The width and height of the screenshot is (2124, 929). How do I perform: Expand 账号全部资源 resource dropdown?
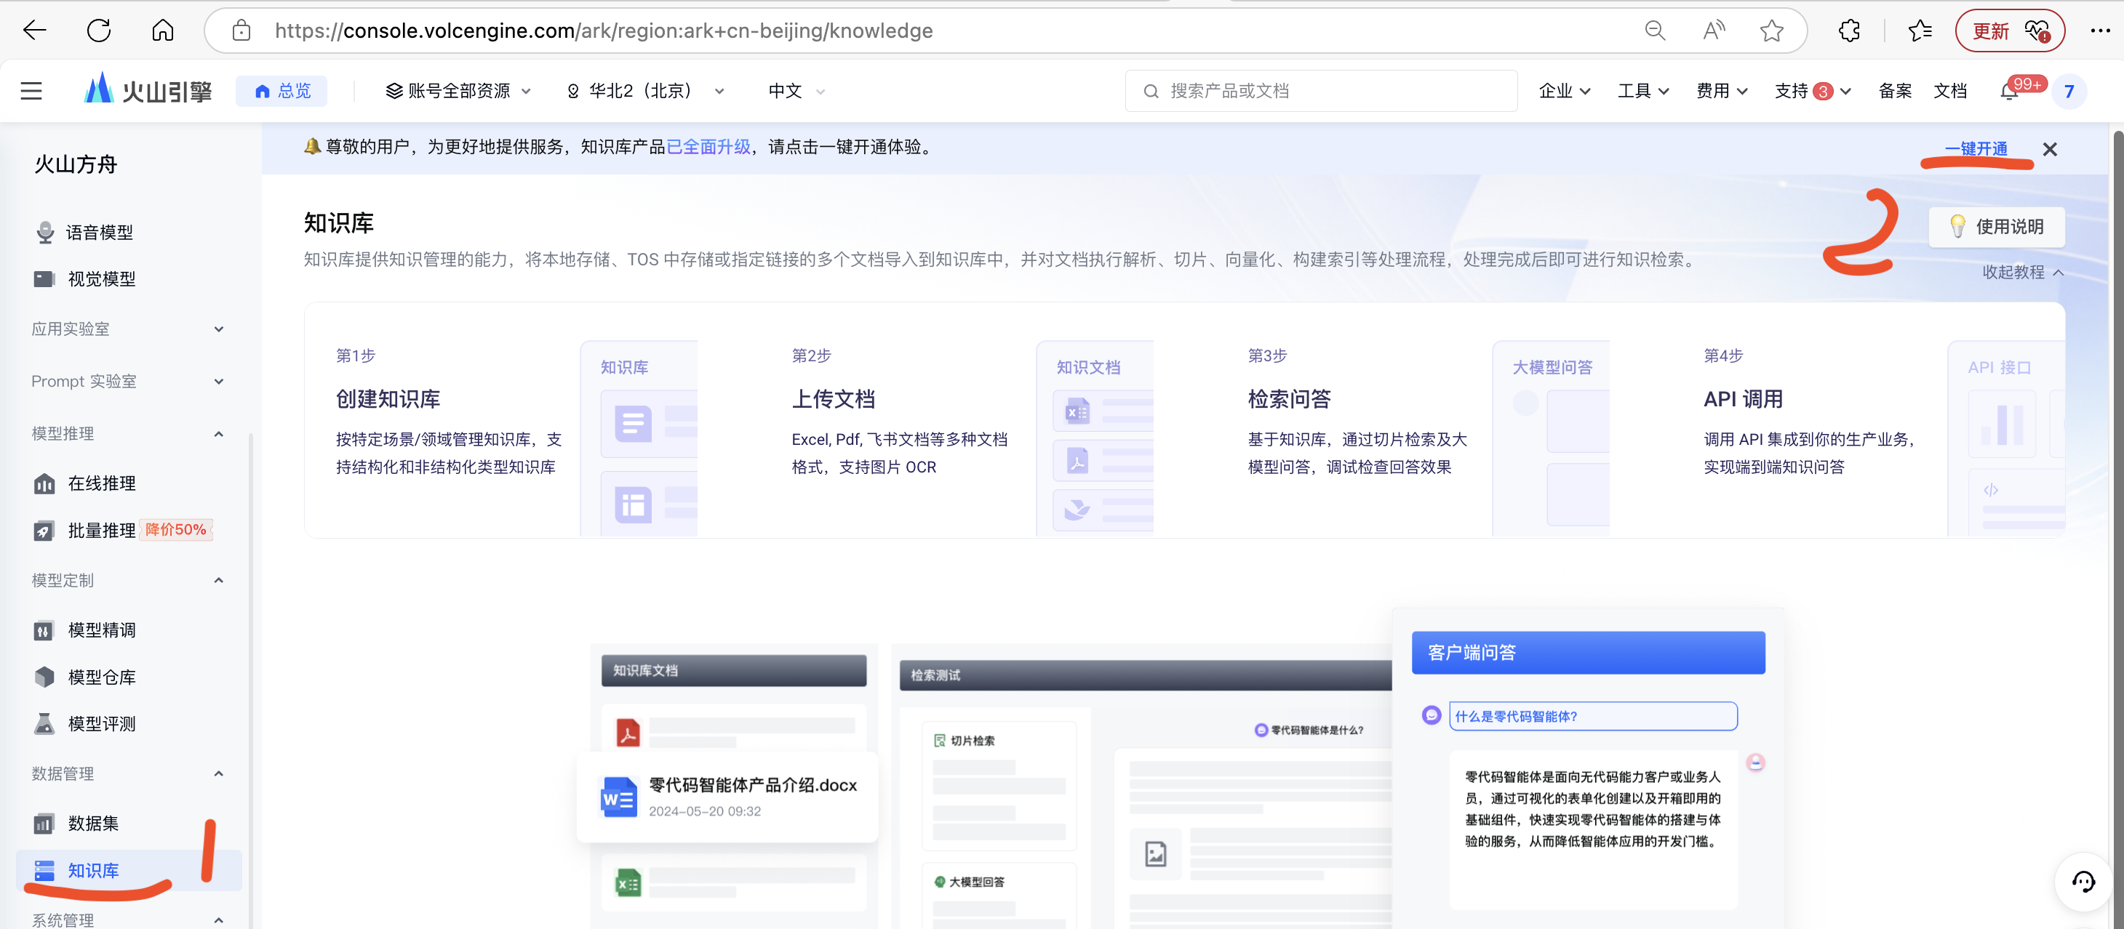(x=458, y=91)
